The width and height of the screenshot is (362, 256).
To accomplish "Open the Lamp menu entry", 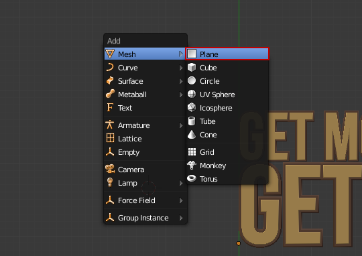I will [x=145, y=183].
